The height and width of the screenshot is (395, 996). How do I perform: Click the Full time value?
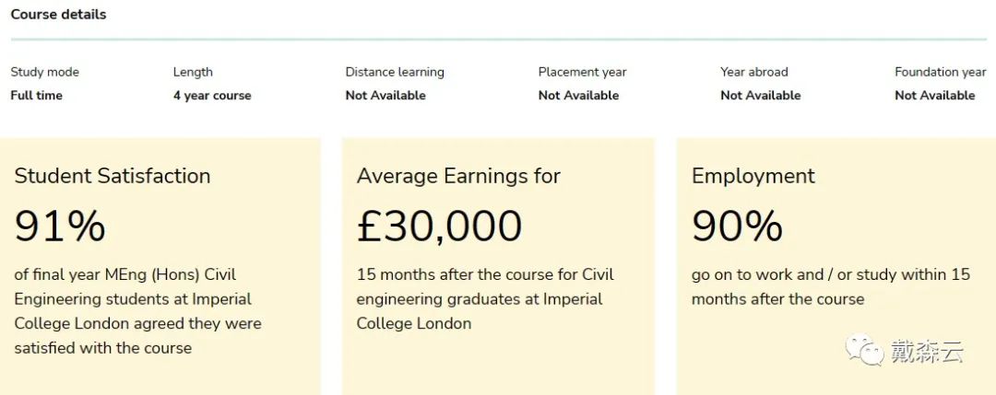(x=37, y=95)
